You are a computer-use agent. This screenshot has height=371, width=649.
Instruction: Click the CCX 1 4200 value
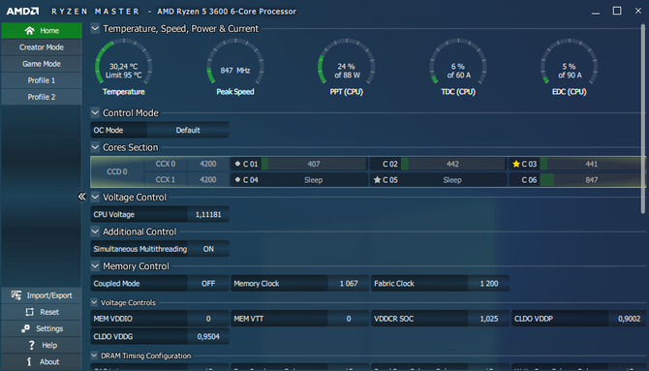(x=208, y=180)
